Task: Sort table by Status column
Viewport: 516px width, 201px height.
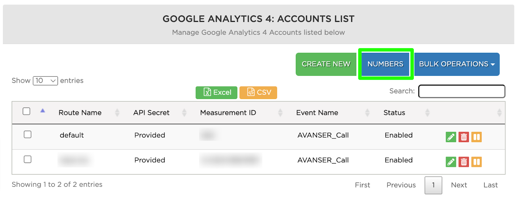Action: pyautogui.click(x=394, y=113)
